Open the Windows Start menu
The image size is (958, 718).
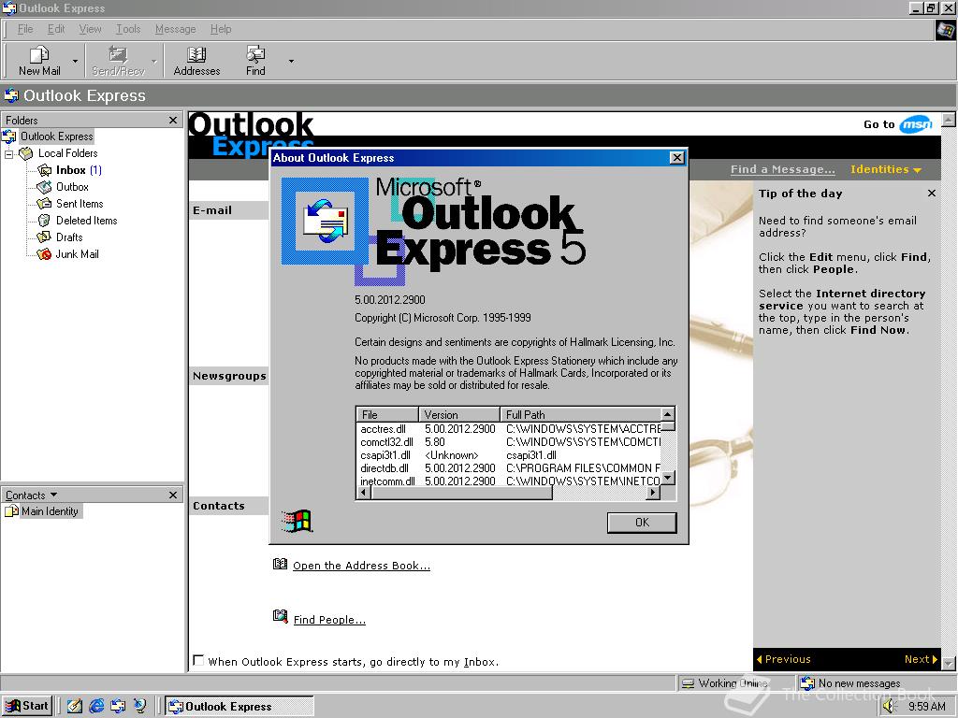27,707
